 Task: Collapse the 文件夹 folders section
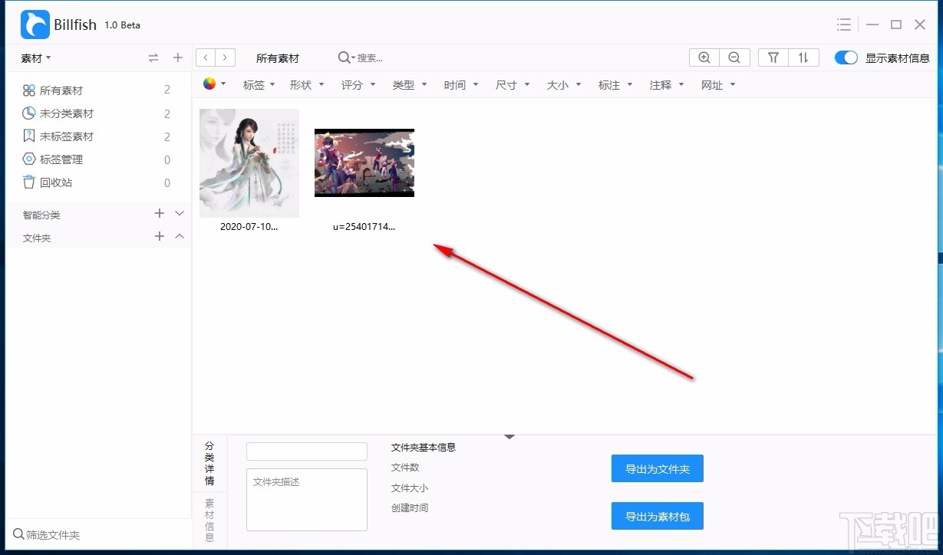point(179,237)
